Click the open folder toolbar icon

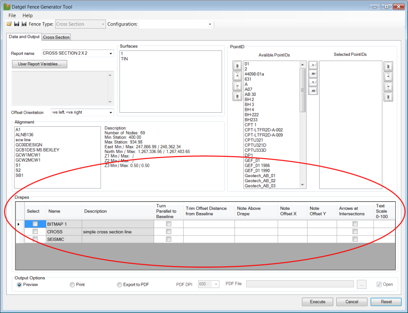click(9, 24)
